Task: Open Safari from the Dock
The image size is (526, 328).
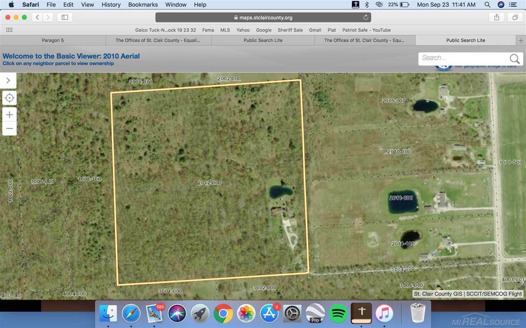Action: [131, 314]
